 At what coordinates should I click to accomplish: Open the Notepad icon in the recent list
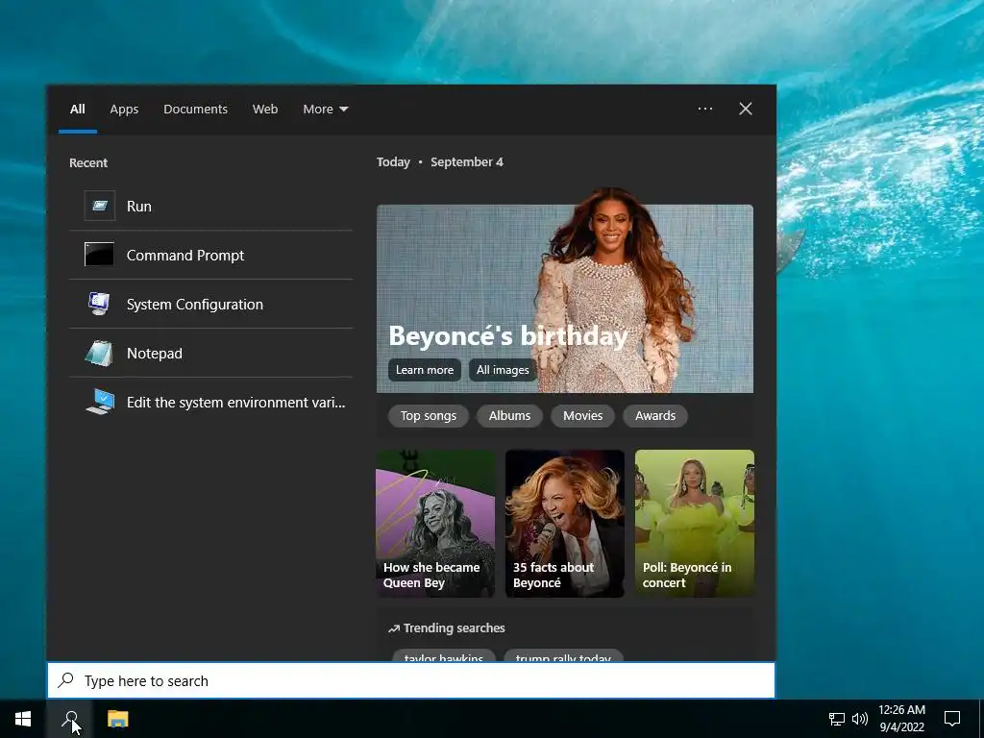(x=99, y=353)
